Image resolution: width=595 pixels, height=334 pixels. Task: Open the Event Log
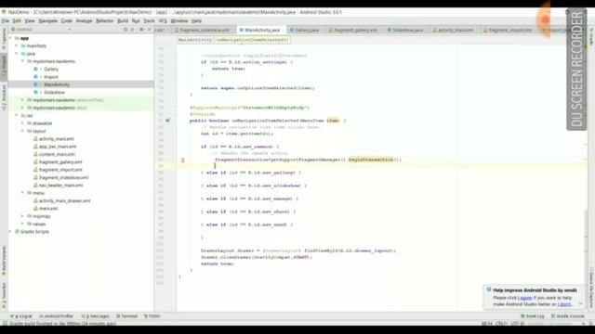click(x=533, y=316)
